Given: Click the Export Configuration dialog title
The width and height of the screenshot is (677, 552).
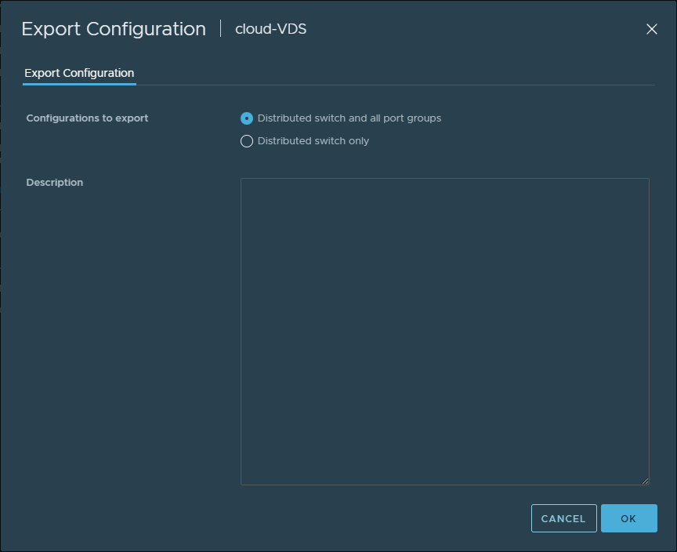Looking at the screenshot, I should click(114, 29).
